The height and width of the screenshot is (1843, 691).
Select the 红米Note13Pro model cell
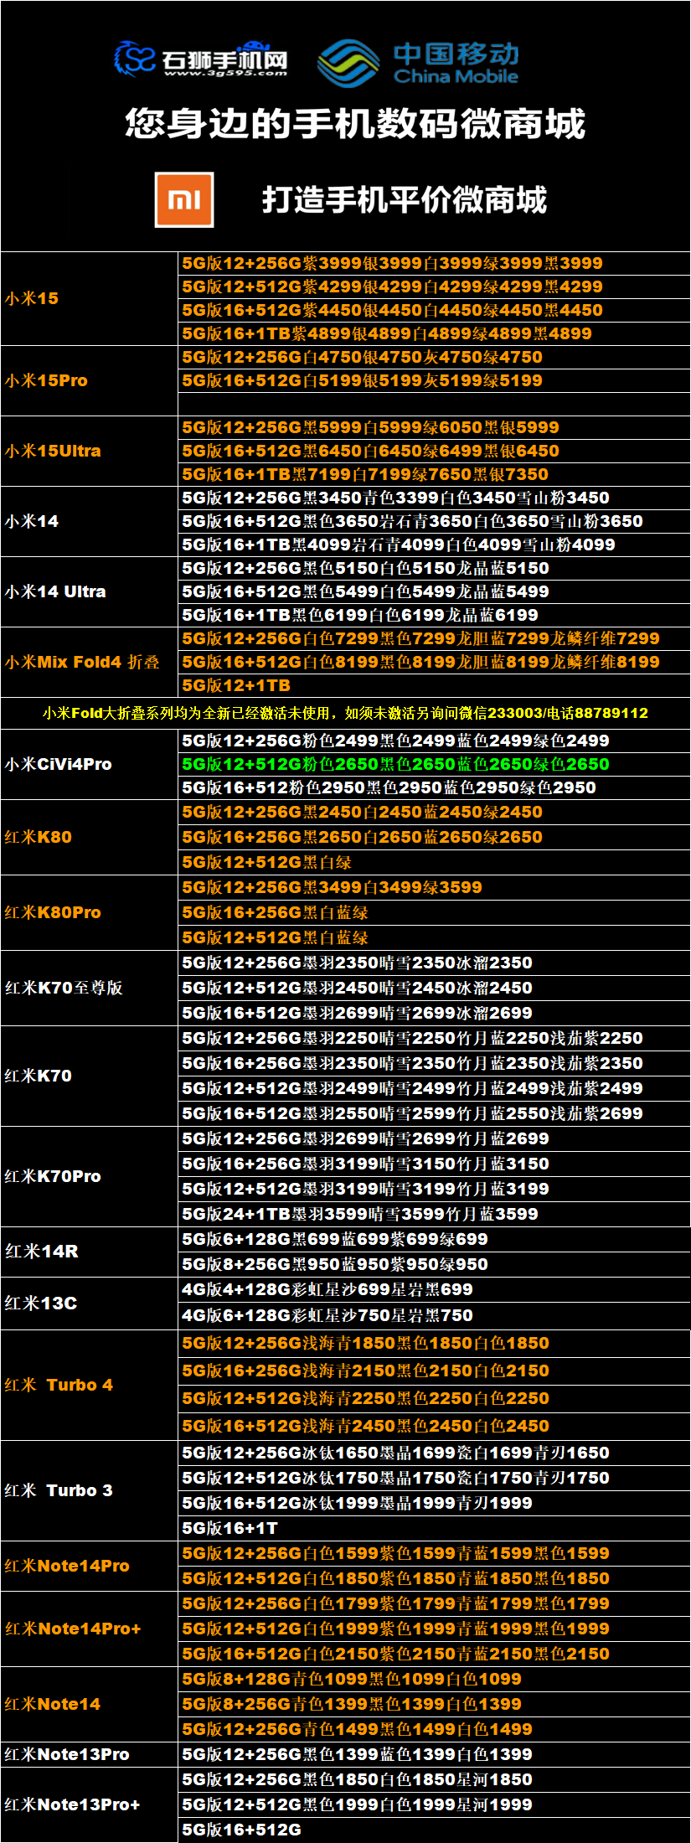click(x=90, y=1754)
